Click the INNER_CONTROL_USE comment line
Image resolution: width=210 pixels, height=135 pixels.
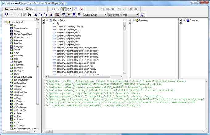tap(93, 106)
